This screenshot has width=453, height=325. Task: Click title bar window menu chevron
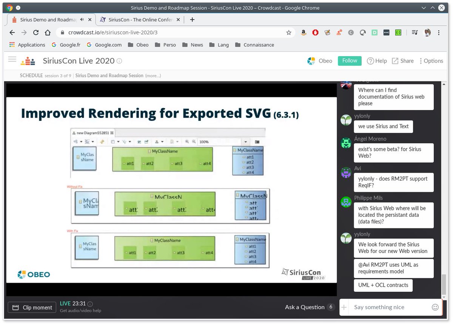click(x=423, y=8)
